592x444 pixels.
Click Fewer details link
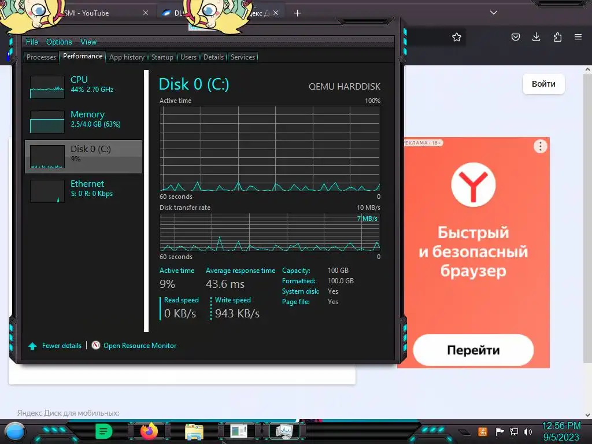click(61, 346)
